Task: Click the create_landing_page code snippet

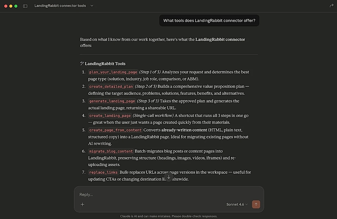Action: pos(110,115)
